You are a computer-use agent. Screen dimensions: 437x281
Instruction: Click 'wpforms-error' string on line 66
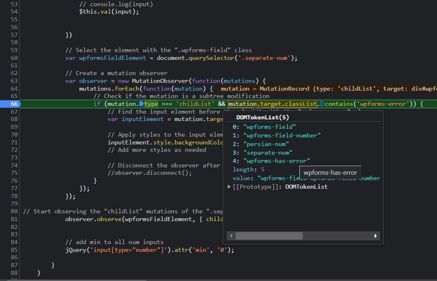(383, 104)
